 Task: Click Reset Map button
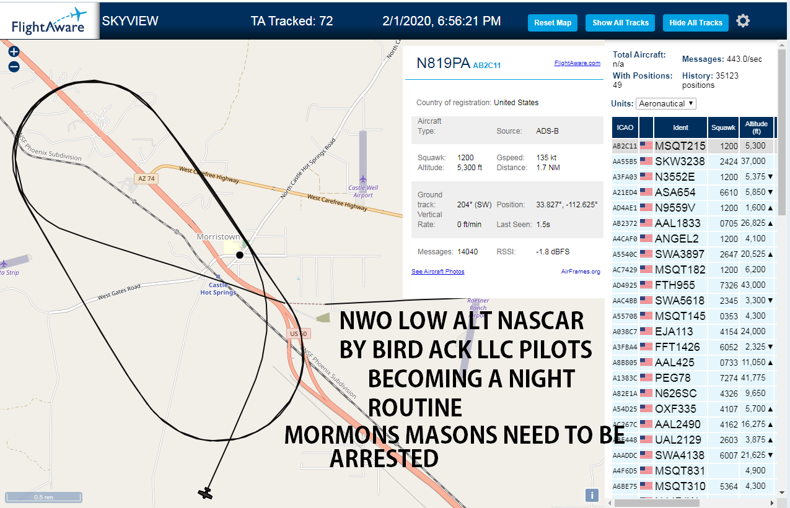pyautogui.click(x=553, y=23)
